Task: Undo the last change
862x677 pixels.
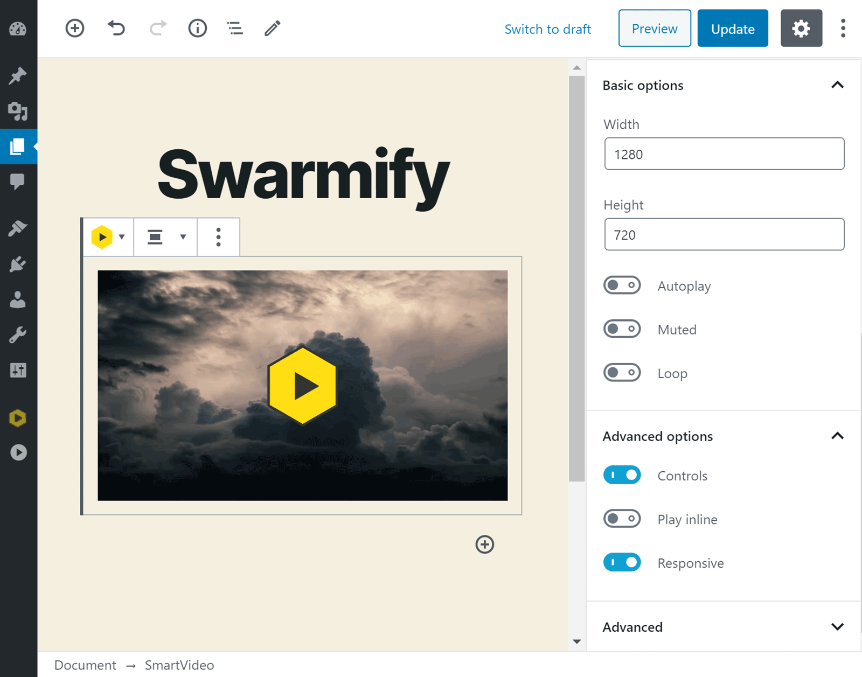Action: point(116,28)
